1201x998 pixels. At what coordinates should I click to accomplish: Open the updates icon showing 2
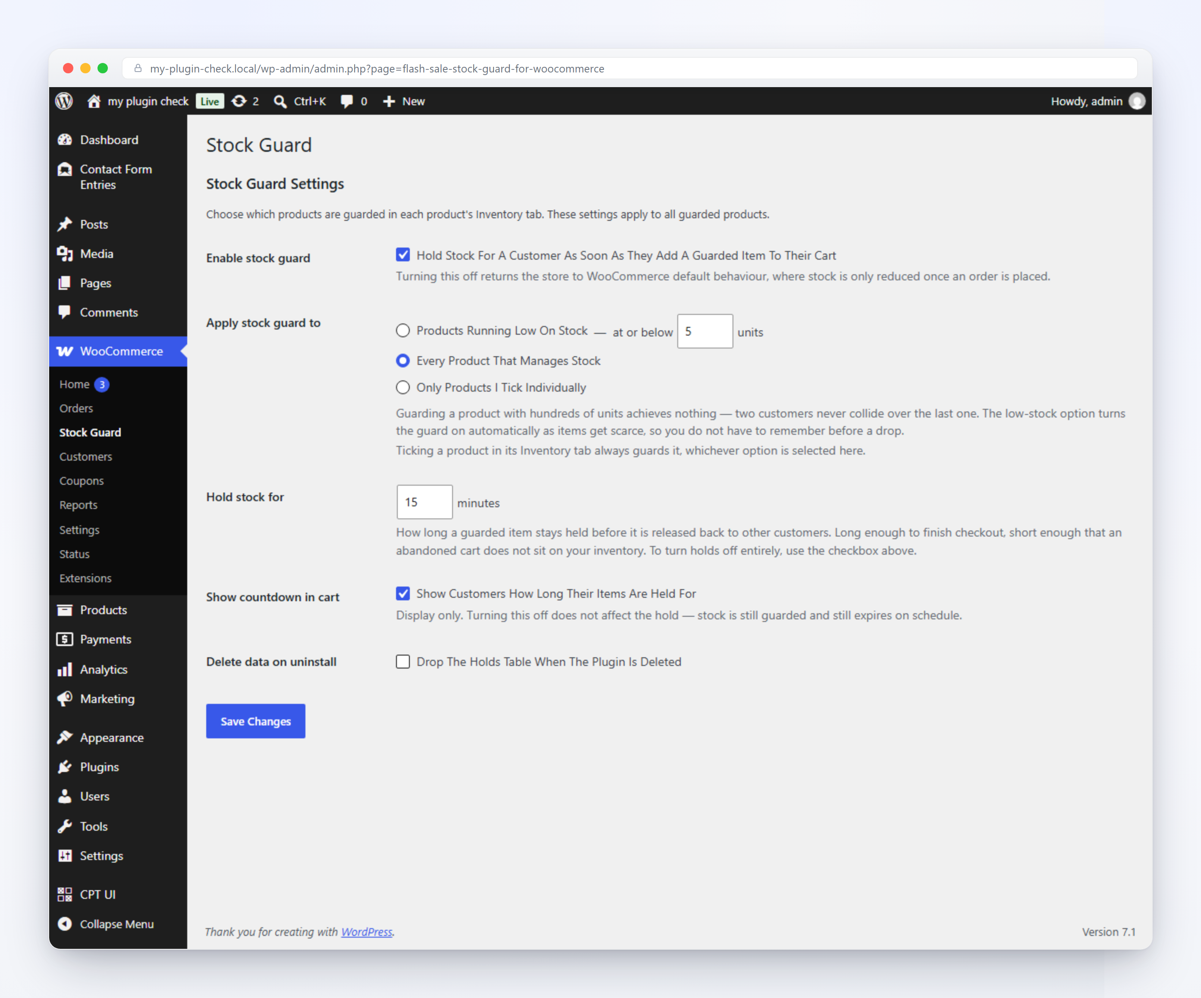[x=239, y=101]
